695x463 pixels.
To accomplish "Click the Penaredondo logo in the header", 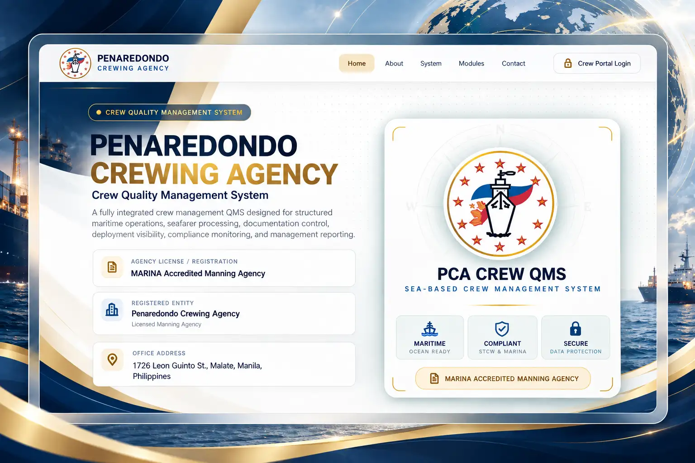I will pos(76,63).
